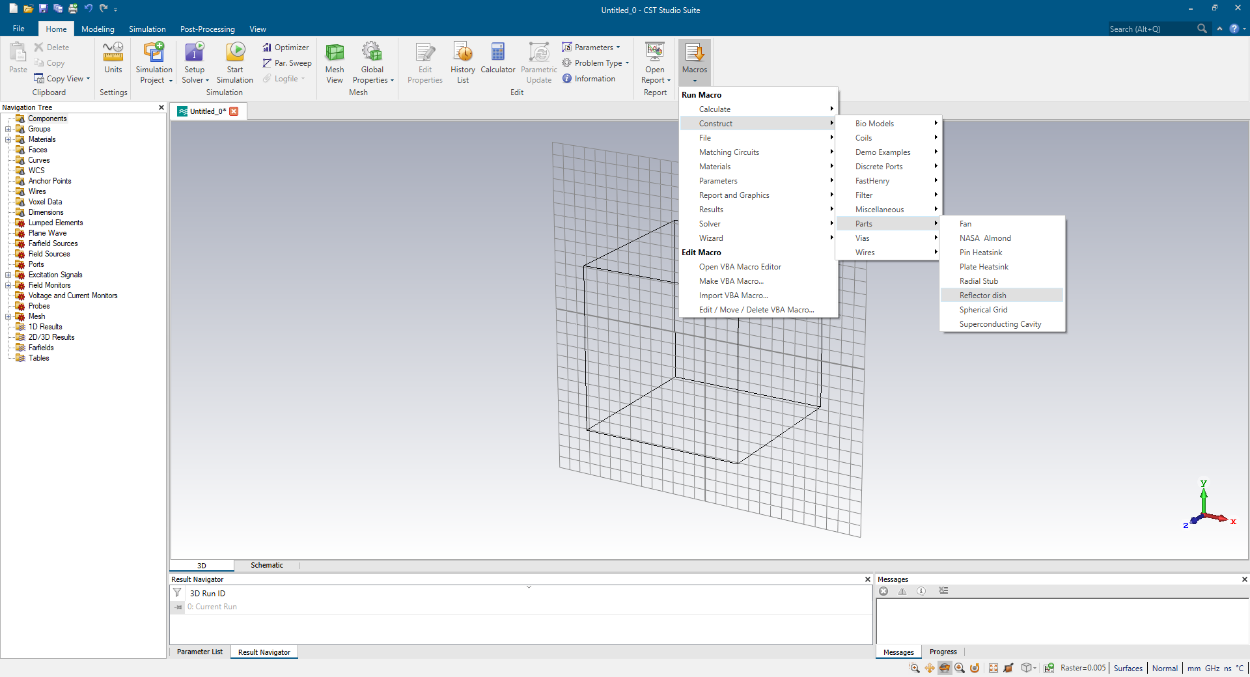Open the History List
Image resolution: width=1250 pixels, height=677 pixels.
click(x=462, y=52)
